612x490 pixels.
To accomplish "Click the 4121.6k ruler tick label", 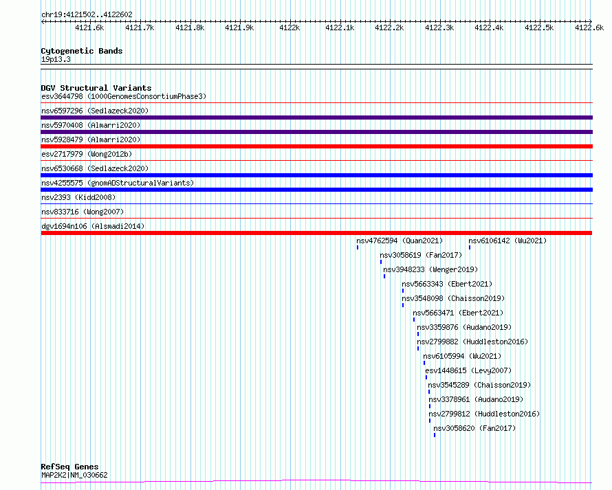I will [x=89, y=27].
